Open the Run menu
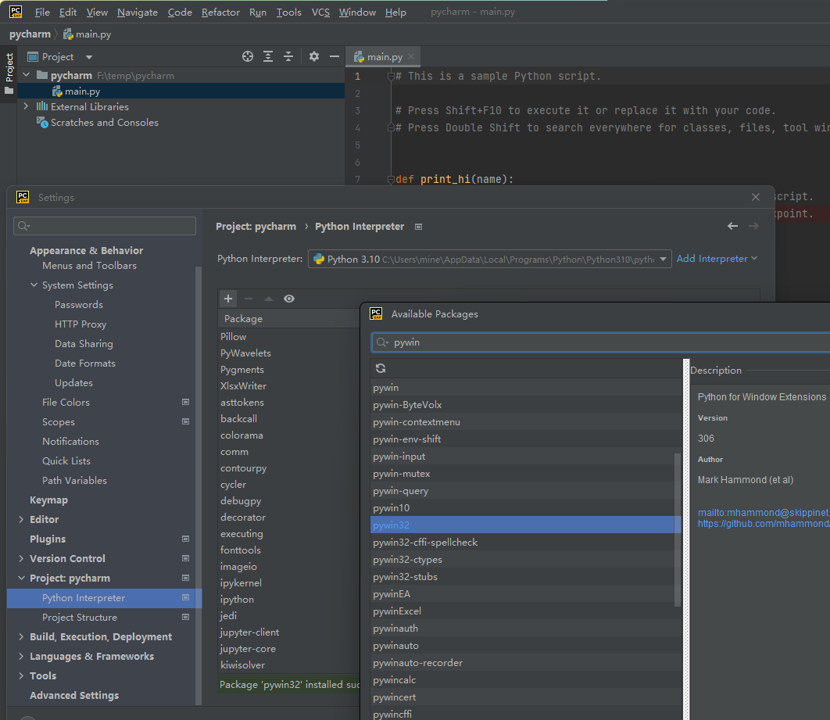Screen dimensions: 830x720 [x=258, y=13]
